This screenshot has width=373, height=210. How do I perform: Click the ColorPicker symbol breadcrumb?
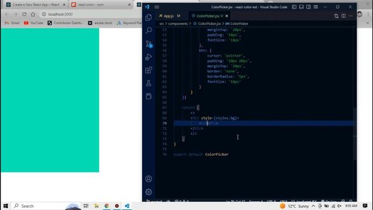237,23
